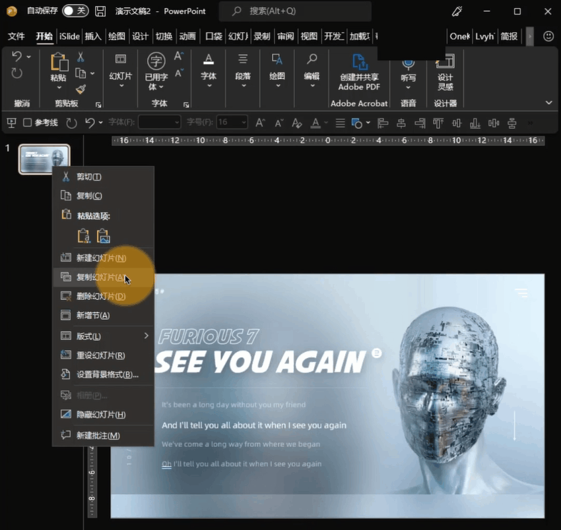Open the 粘贴 paste dropdown arrow
Viewport: 561px width, 530px height.
(x=59, y=87)
